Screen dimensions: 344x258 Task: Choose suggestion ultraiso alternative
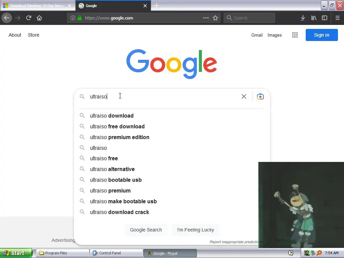[x=167, y=169]
